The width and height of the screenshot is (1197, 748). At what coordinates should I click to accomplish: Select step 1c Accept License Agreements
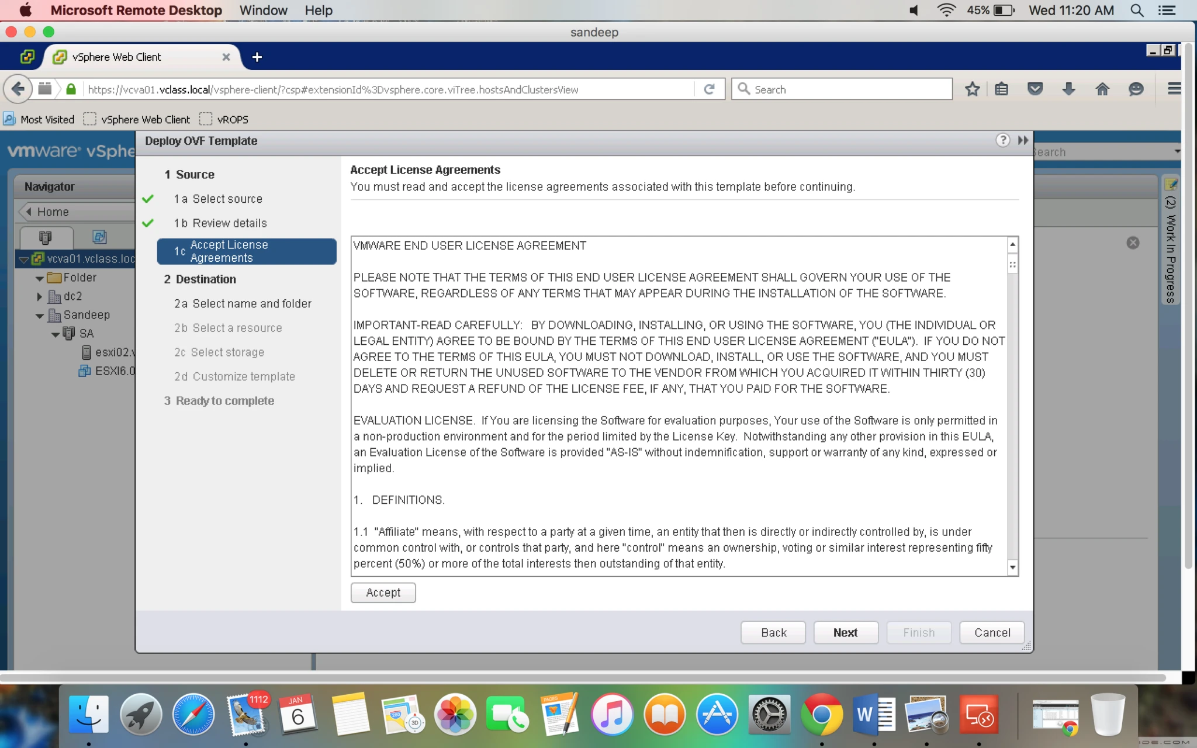coord(247,251)
